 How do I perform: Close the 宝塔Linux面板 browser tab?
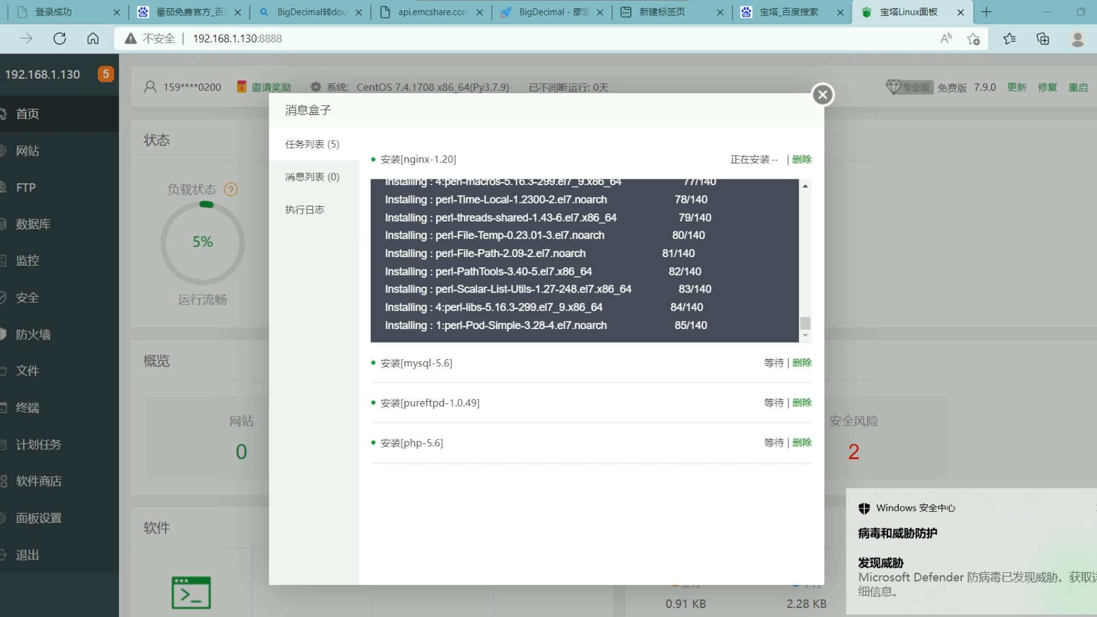coord(961,12)
